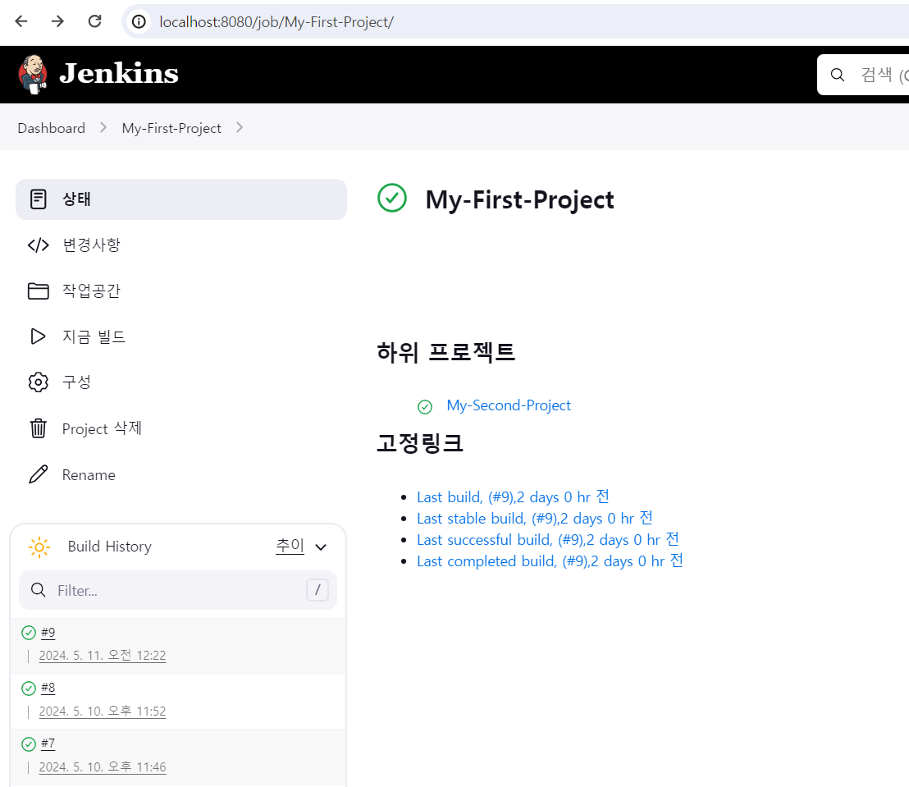Click the browser address bar URL

276,22
